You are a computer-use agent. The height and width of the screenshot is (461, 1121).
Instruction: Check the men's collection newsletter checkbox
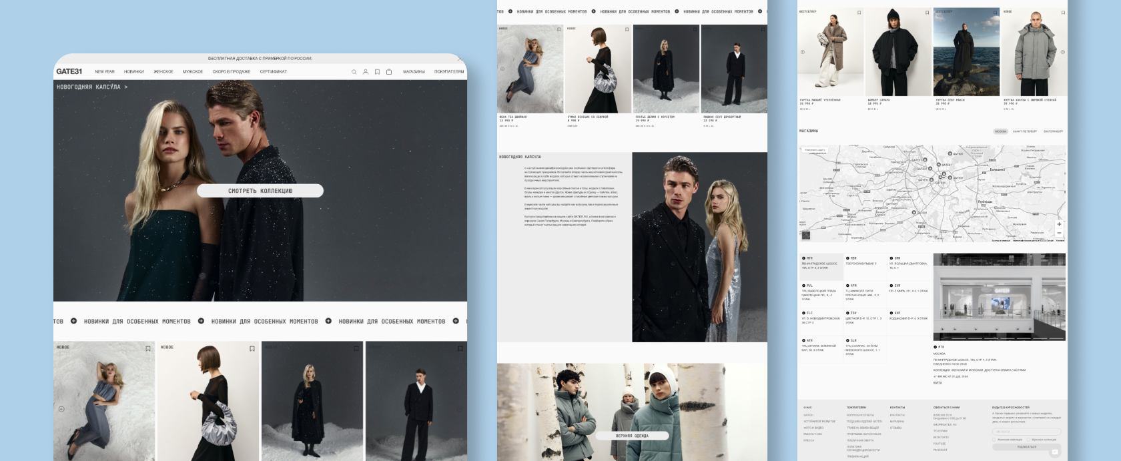coord(1028,440)
